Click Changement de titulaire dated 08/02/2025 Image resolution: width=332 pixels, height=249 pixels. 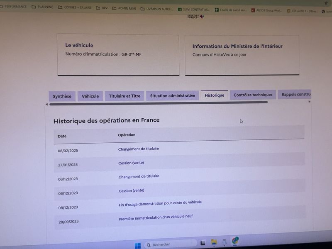click(139, 149)
